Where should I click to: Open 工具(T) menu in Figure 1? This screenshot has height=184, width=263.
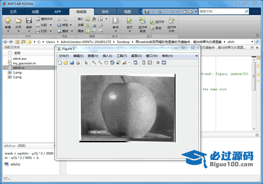click(x=122, y=56)
